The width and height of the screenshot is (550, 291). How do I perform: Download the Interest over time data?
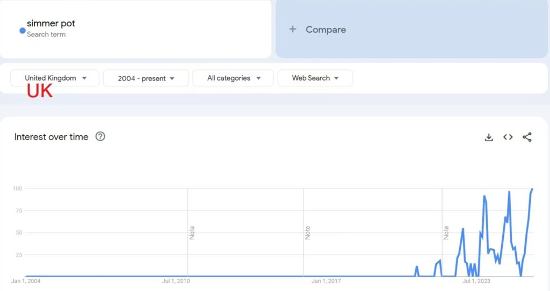(489, 137)
